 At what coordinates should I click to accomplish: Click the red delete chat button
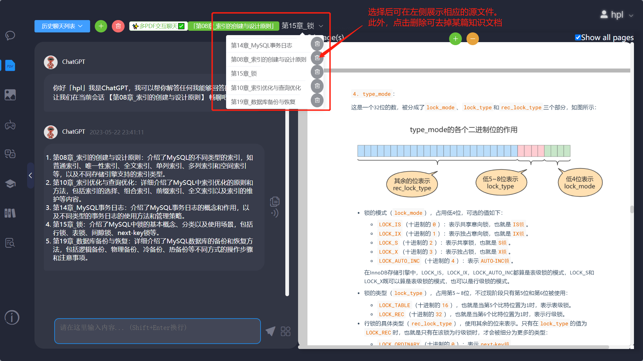pyautogui.click(x=118, y=26)
